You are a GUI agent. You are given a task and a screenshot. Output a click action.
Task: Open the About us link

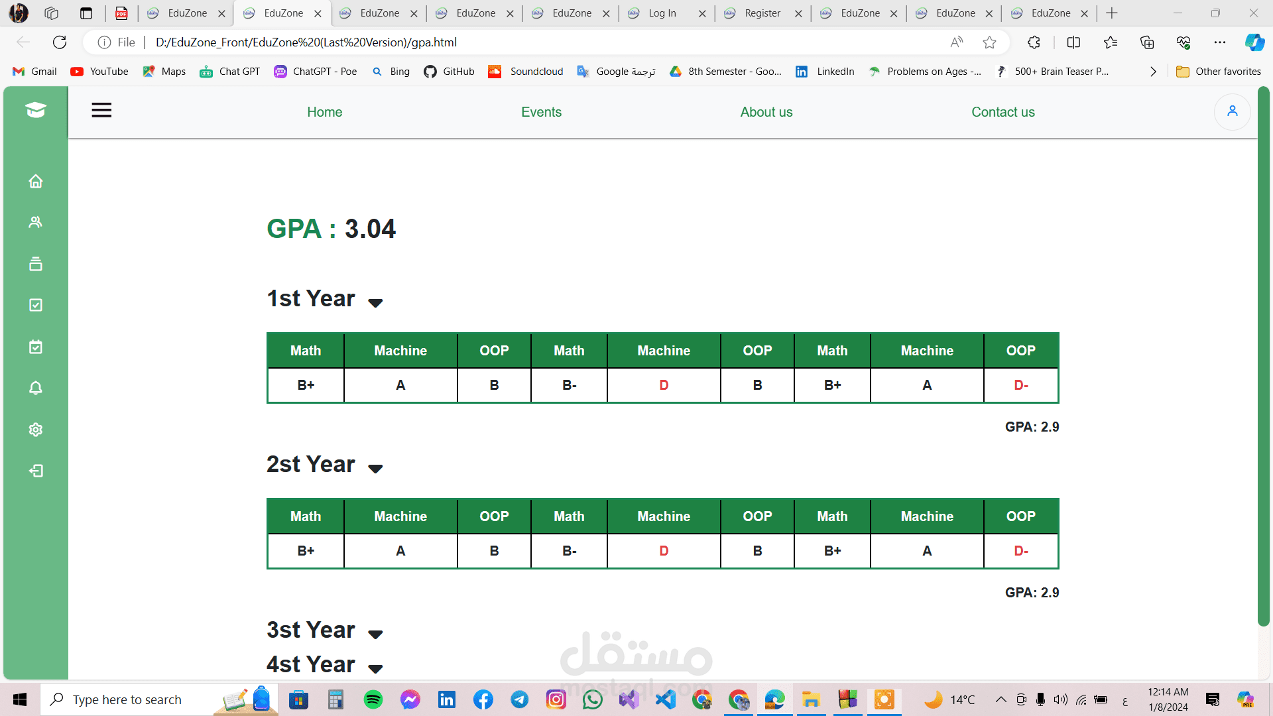tap(766, 112)
